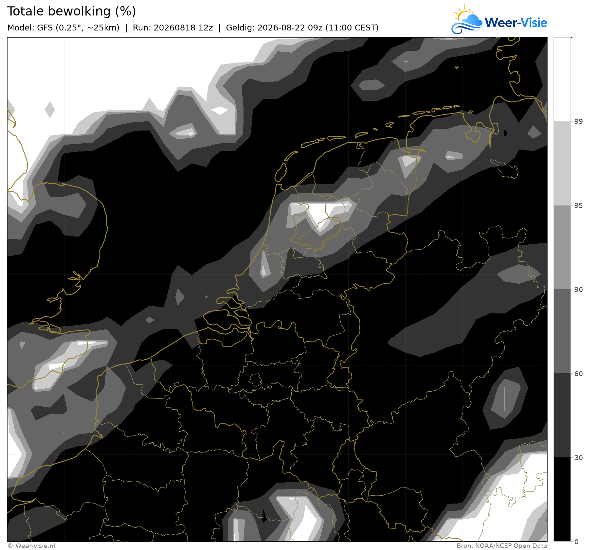Image resolution: width=597 pixels, height=550 pixels.
Task: Click the 'Run: 20260818 12z' text
Action: coord(173,28)
